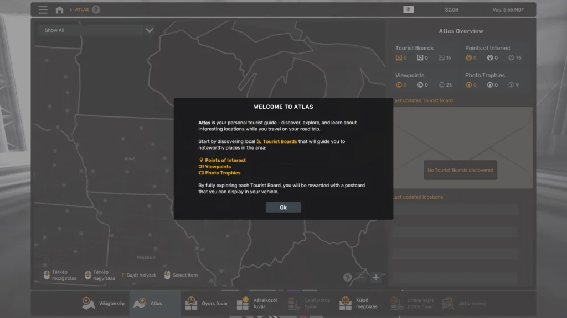
Task: Click the Ok button in the welcome dialog
Action: click(x=283, y=208)
